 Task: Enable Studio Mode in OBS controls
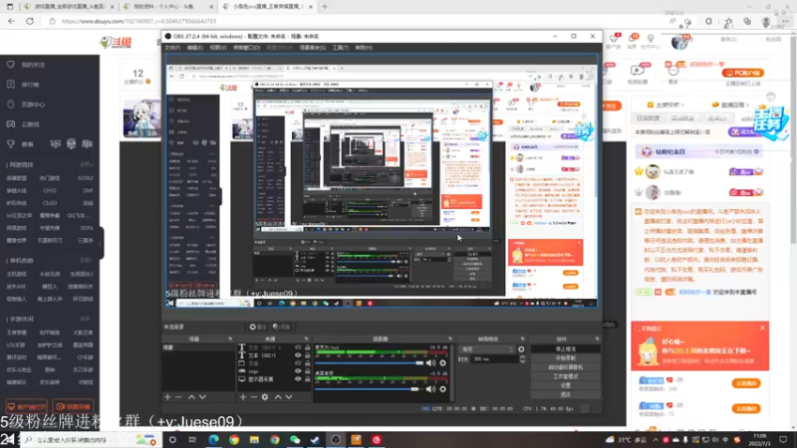click(565, 376)
